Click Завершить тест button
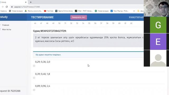The height and width of the screenshot is (95, 169). point(79,17)
